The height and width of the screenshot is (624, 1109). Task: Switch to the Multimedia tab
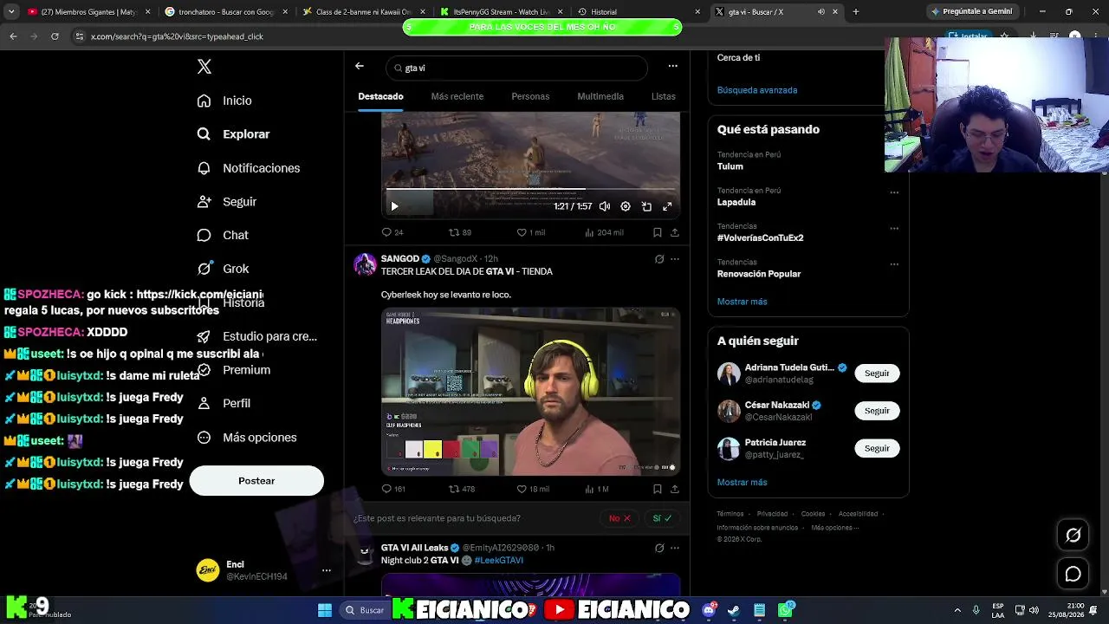click(600, 96)
